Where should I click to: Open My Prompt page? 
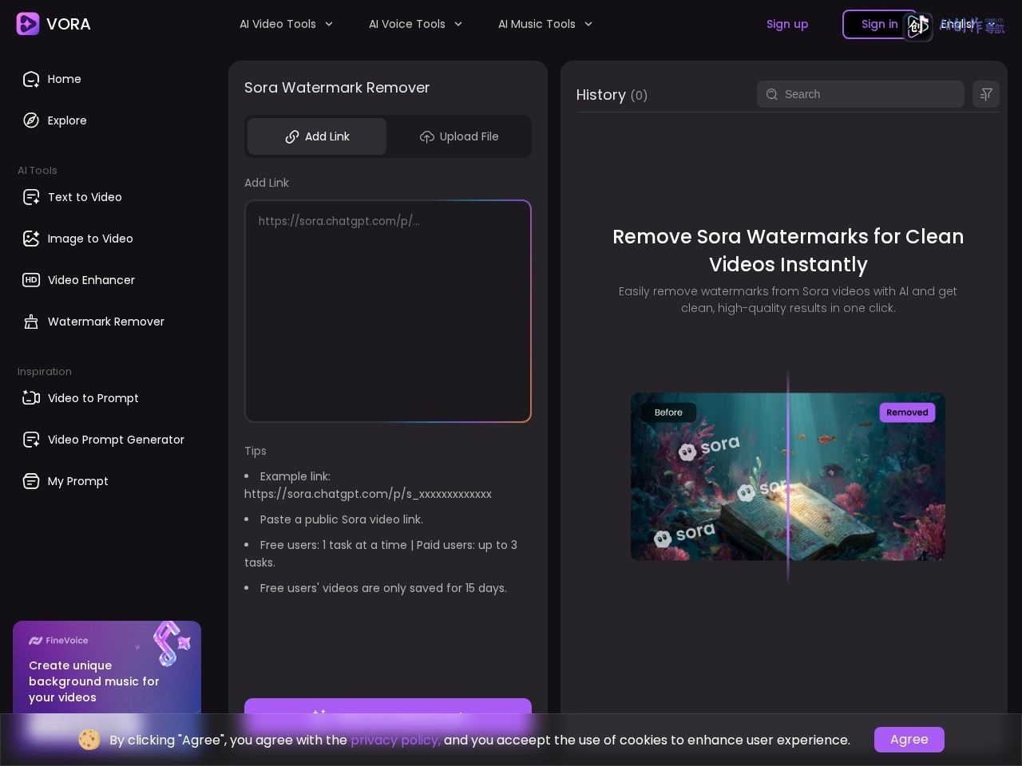click(107, 481)
